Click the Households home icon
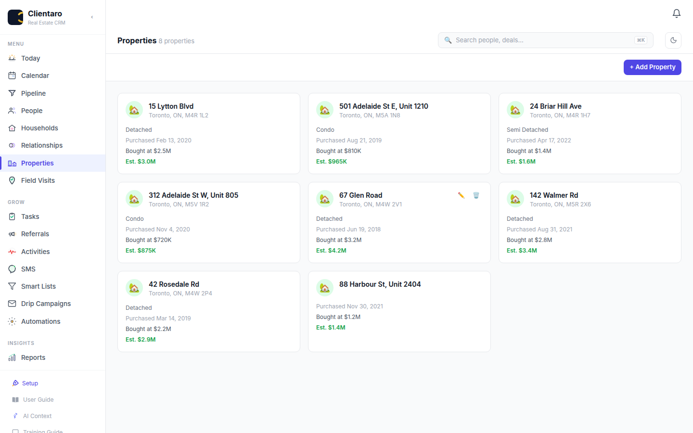The height and width of the screenshot is (433, 693). pos(12,128)
